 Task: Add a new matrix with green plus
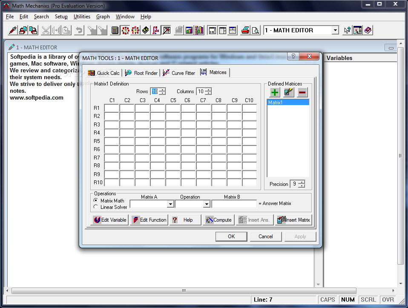275,92
